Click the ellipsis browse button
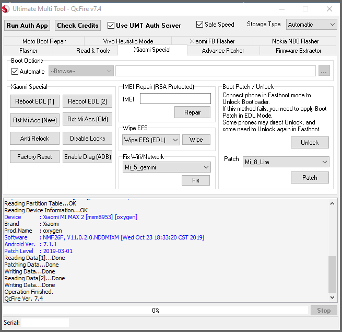The width and height of the screenshot is (342, 332). (x=324, y=71)
